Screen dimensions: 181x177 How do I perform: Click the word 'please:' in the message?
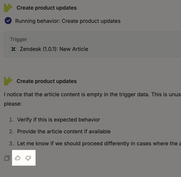click(x=13, y=104)
